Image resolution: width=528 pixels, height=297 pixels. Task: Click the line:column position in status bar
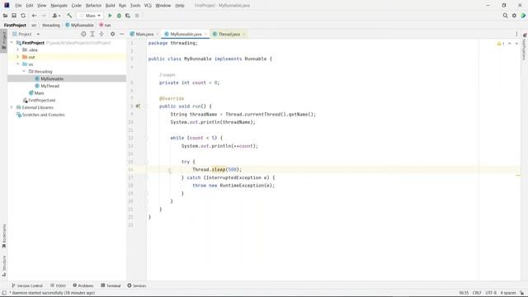(x=464, y=293)
